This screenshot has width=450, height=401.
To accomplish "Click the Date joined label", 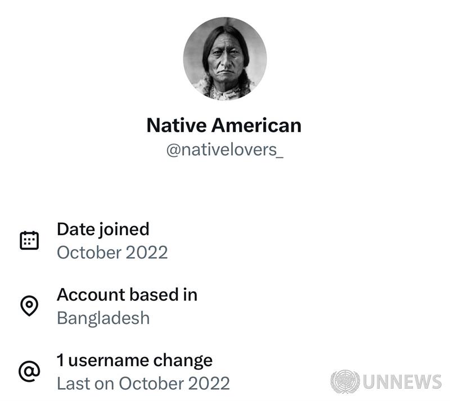I will [x=103, y=229].
